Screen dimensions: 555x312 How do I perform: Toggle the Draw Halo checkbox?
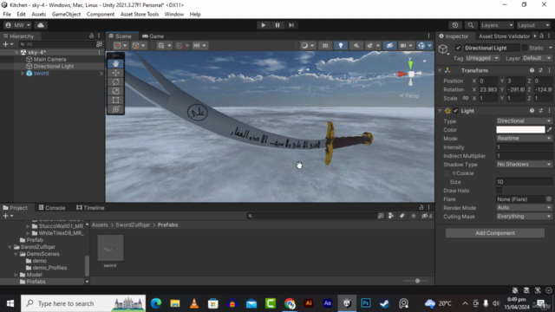click(x=499, y=191)
